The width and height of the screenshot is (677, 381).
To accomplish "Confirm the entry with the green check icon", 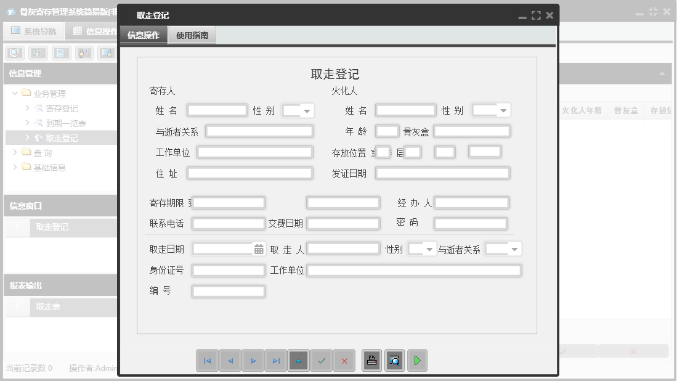I will (x=322, y=361).
